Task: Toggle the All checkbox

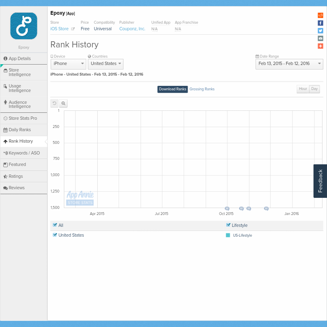Action: (55, 225)
